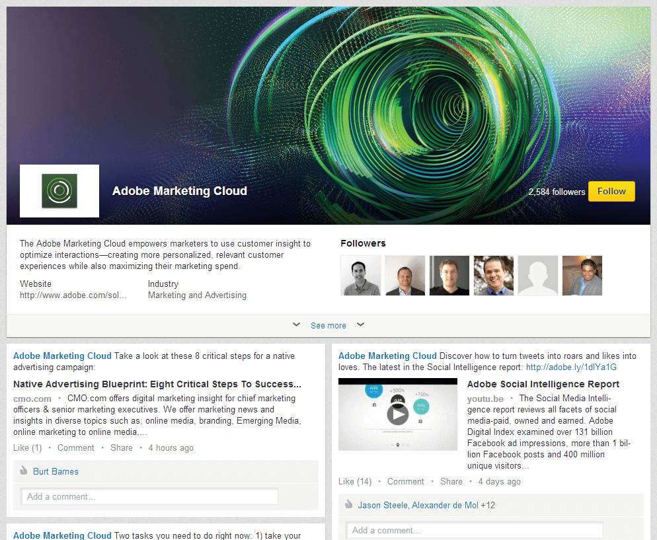
Task: Open the first follower's profile photo
Action: pyautogui.click(x=361, y=276)
